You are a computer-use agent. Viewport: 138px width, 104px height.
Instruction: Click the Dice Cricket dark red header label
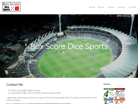coord(120,89)
